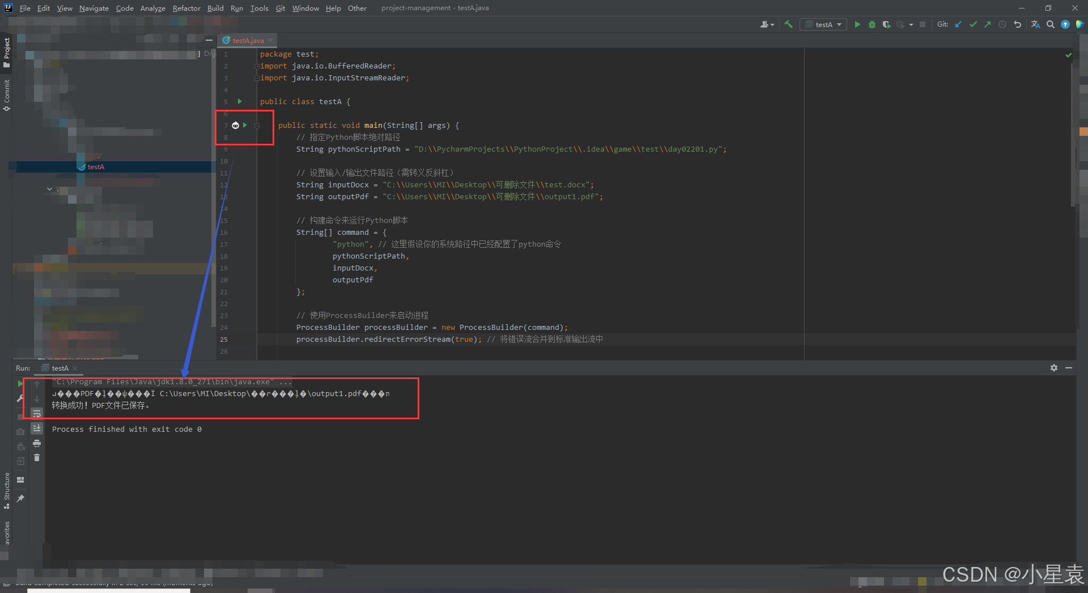Commit changes using the Git checkmark icon
The image size is (1088, 593).
point(973,24)
